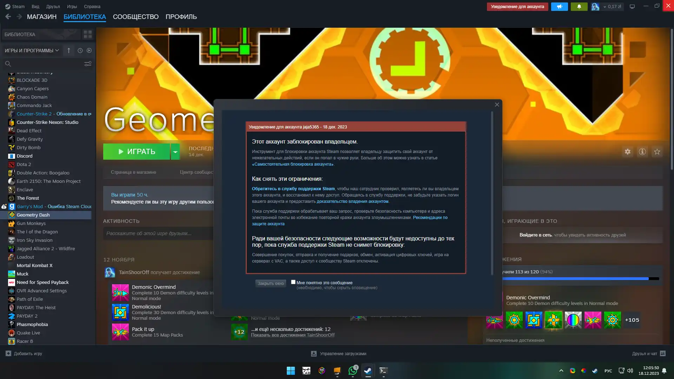The image size is (674, 379).
Task: Open 'Самостоятельная блокировка аккаунта' article link
Action: (293, 164)
